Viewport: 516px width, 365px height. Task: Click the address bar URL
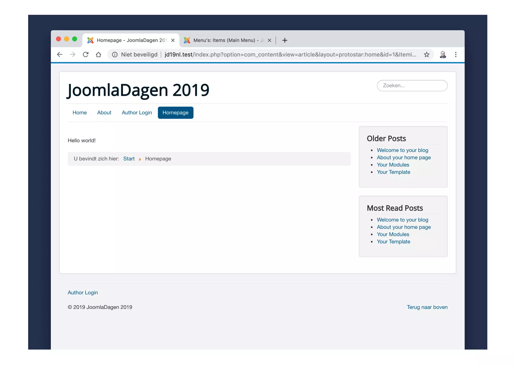click(x=290, y=54)
